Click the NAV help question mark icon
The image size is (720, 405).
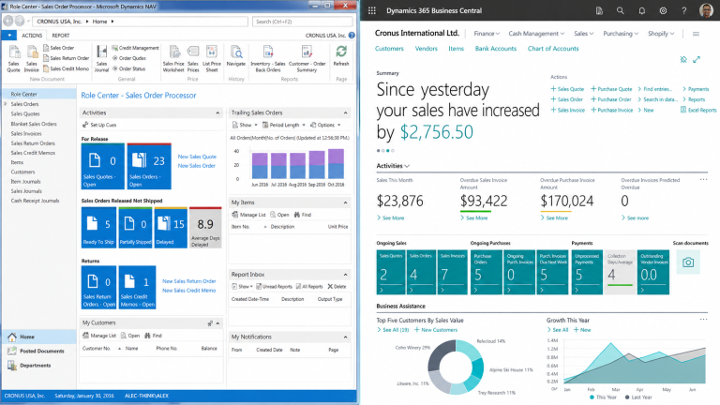coord(352,35)
